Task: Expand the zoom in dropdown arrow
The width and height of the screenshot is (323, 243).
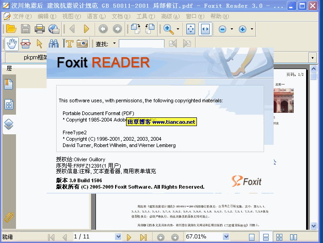Action: (x=252, y=29)
